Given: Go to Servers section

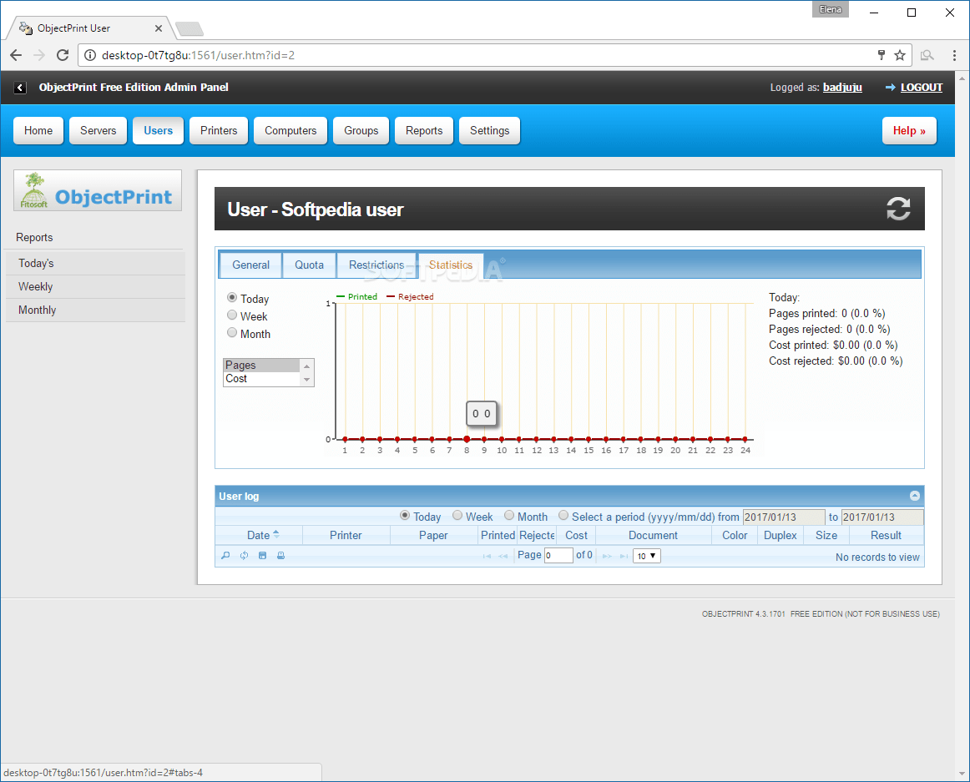Looking at the screenshot, I should (x=99, y=130).
